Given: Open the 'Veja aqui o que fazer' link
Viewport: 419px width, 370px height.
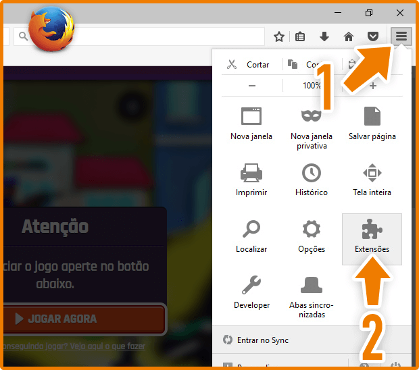Looking at the screenshot, I should [x=107, y=346].
